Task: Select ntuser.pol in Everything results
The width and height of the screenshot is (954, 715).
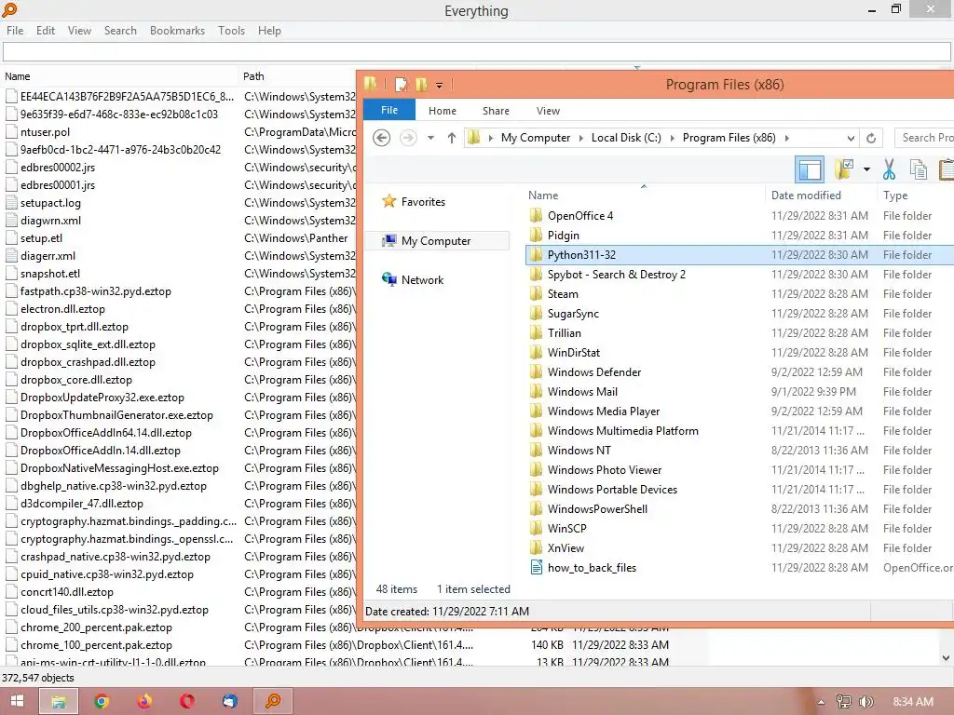Action: tap(45, 132)
